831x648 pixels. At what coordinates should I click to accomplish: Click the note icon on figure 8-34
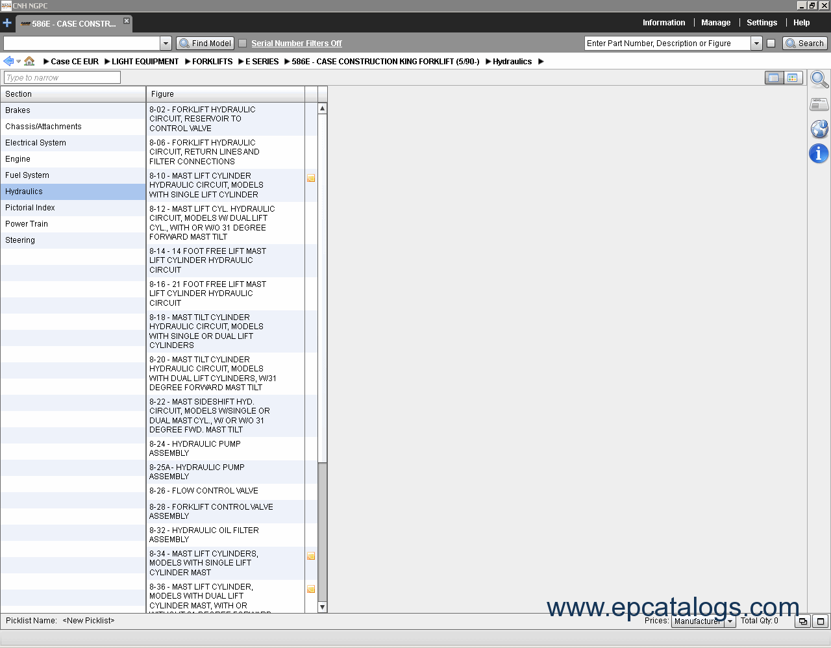point(311,556)
